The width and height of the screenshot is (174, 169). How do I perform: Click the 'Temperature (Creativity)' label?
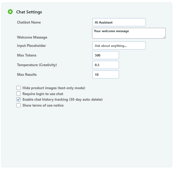pos(37,65)
